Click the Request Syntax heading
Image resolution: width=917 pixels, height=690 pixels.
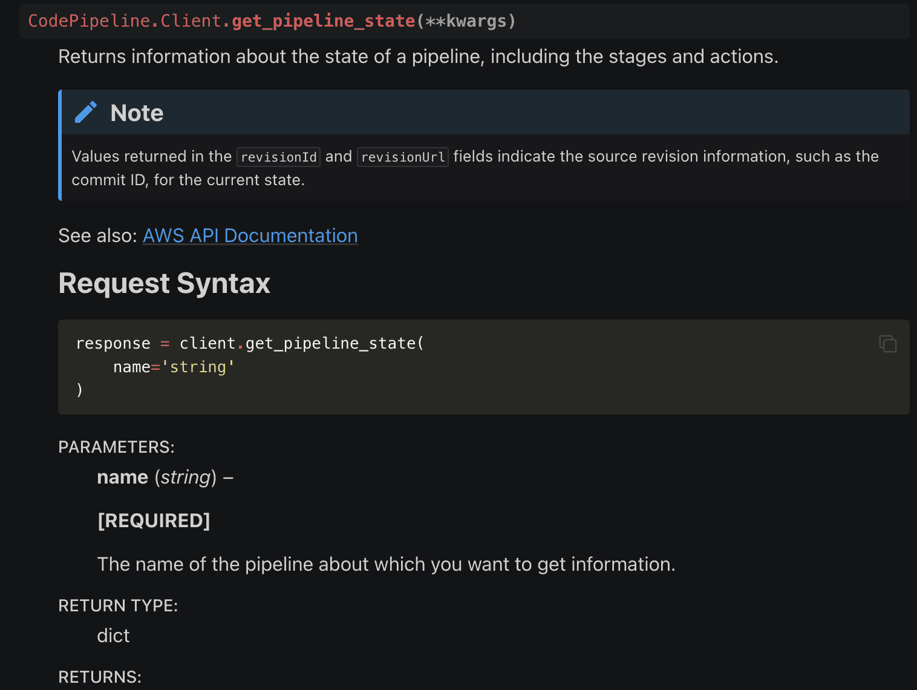164,283
